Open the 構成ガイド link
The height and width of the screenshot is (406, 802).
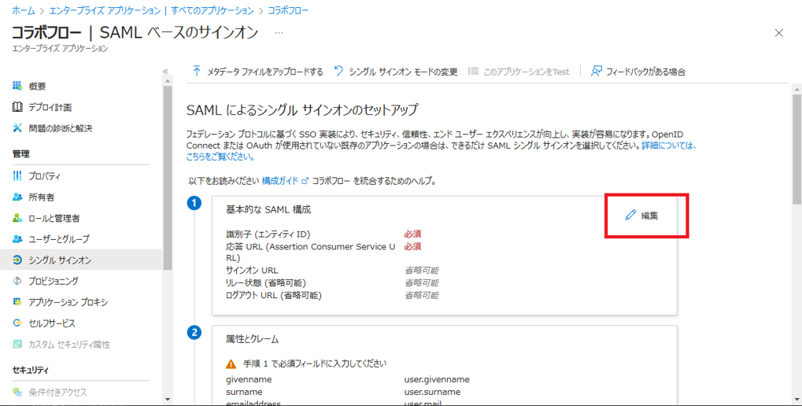[279, 181]
